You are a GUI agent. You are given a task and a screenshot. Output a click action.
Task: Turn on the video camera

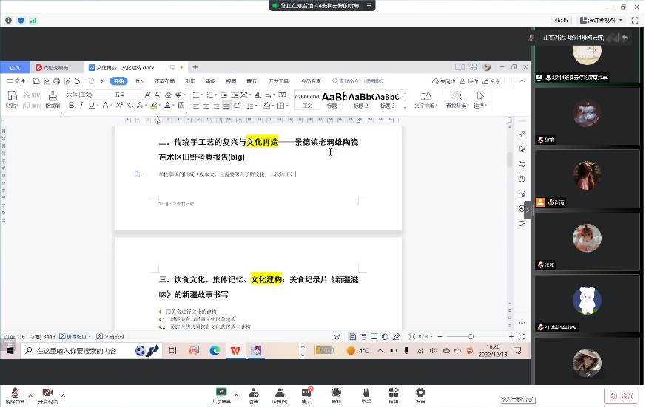[x=47, y=394]
